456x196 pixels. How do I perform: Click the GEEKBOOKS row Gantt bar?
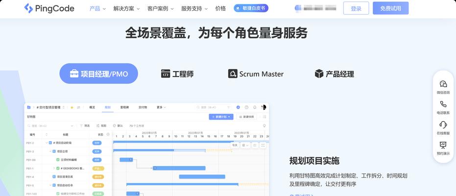[x=179, y=168]
